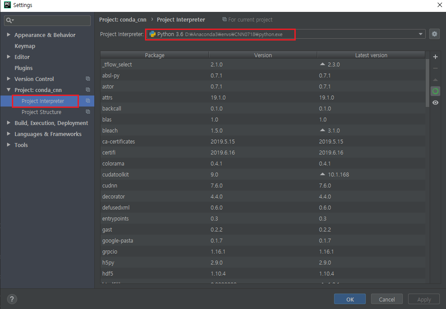Image resolution: width=446 pixels, height=309 pixels.
Task: Click the help question mark icon
Action: [11, 299]
